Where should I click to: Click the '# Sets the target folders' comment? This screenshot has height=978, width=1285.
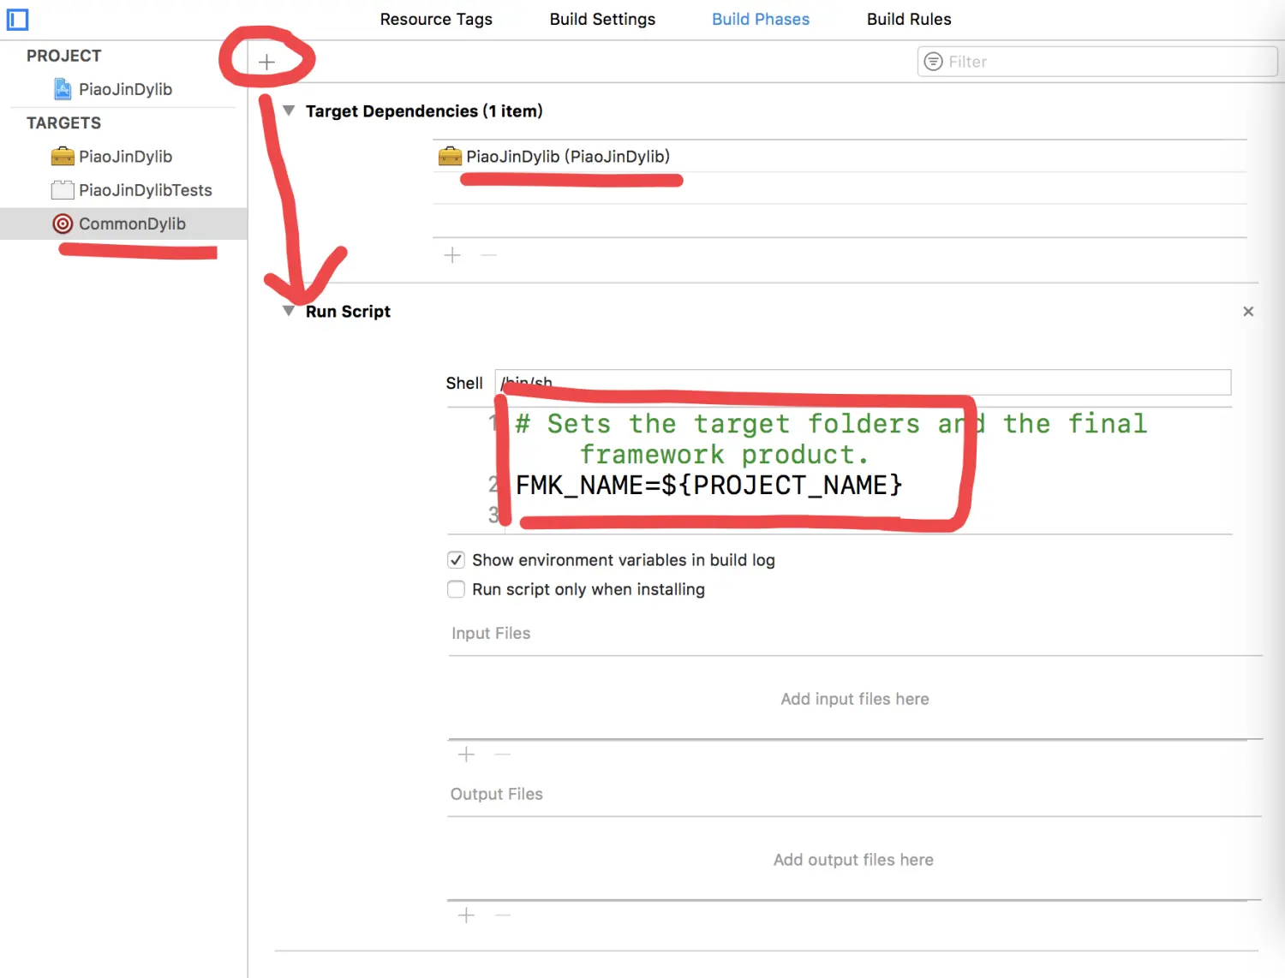831,438
